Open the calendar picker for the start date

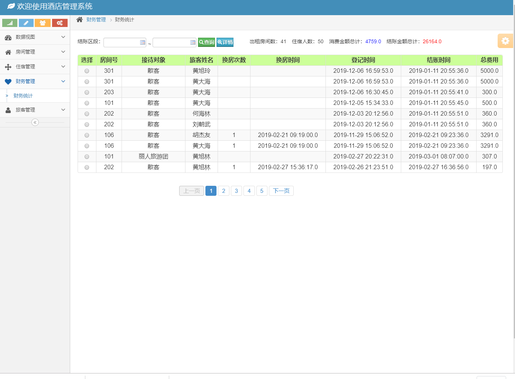click(x=143, y=42)
